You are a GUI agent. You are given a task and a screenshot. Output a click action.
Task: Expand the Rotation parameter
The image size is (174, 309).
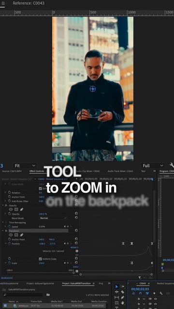pos(5,192)
